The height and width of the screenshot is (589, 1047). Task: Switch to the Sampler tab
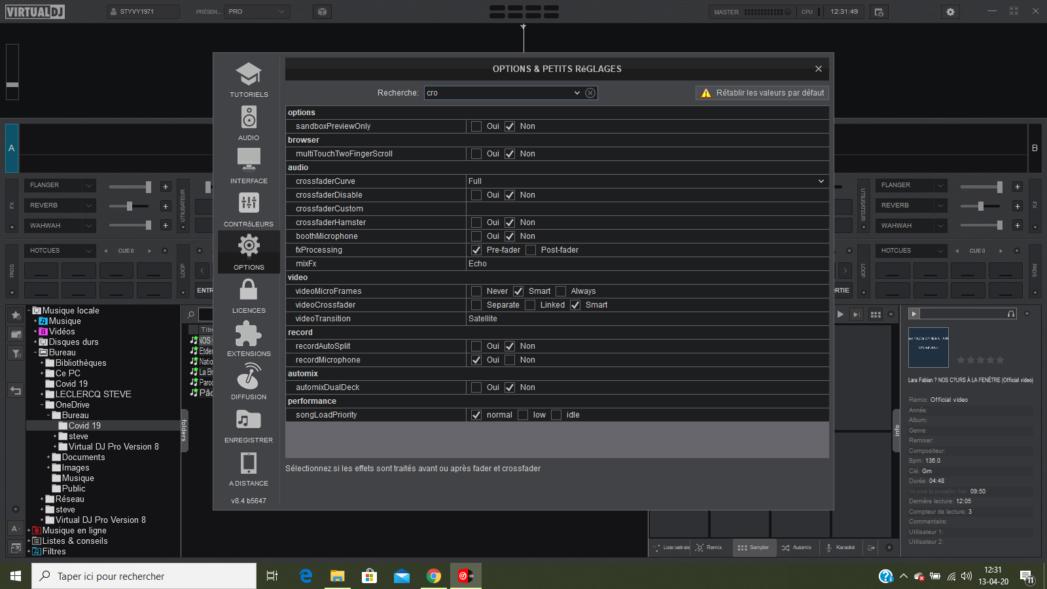pyautogui.click(x=753, y=547)
